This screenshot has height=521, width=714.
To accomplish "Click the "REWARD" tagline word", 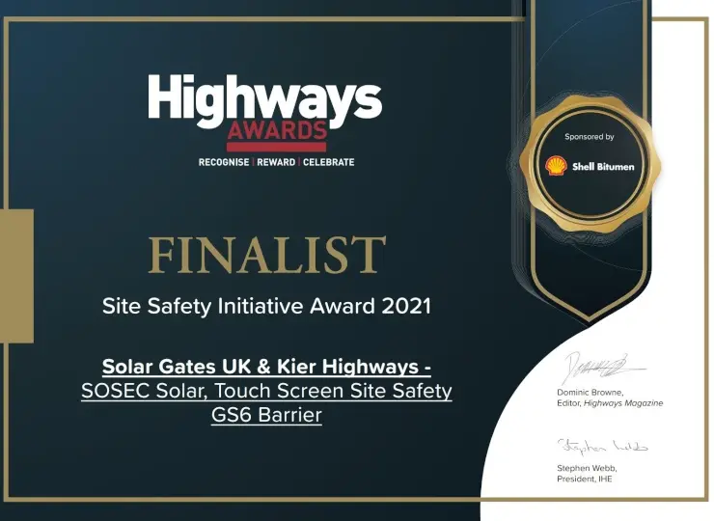I will (x=276, y=162).
